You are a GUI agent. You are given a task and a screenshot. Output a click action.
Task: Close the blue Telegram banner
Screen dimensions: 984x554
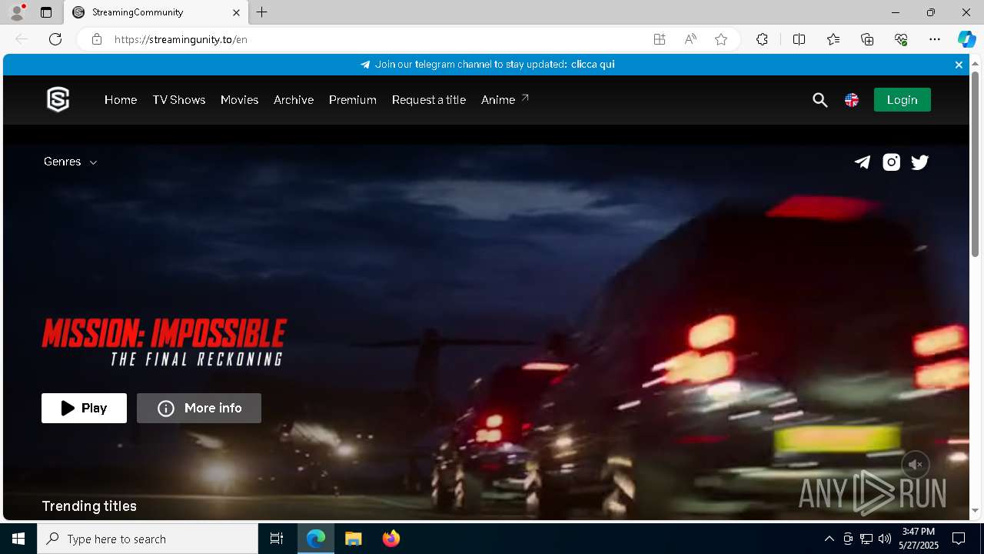(x=959, y=65)
